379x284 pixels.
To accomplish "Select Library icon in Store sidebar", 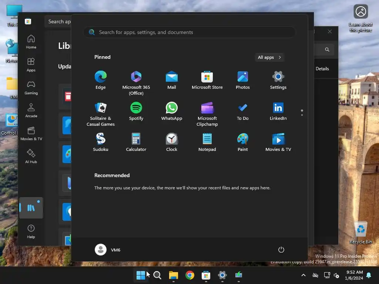I will (31, 208).
